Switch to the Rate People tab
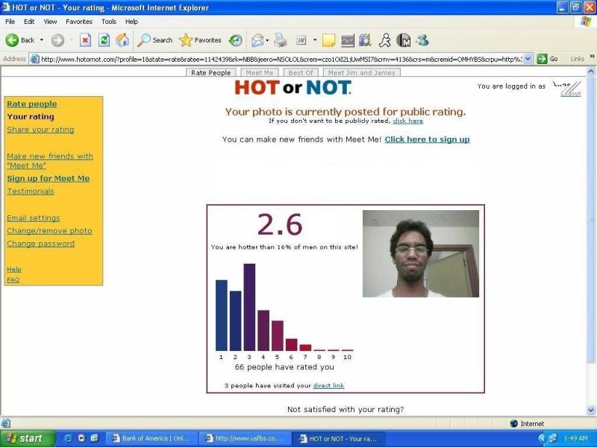597x447 pixels. click(211, 72)
